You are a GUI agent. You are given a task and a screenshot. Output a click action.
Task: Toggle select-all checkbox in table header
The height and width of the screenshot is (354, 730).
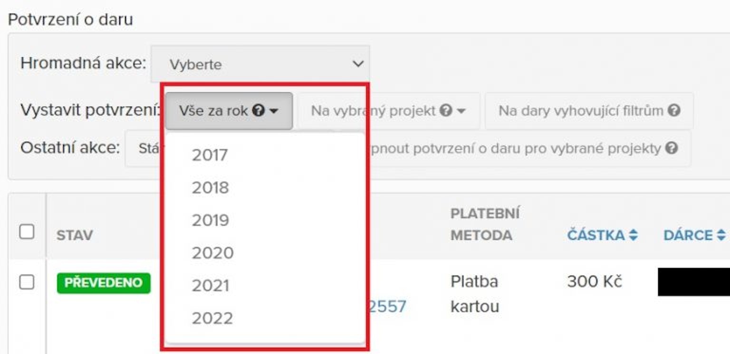pyautogui.click(x=27, y=232)
